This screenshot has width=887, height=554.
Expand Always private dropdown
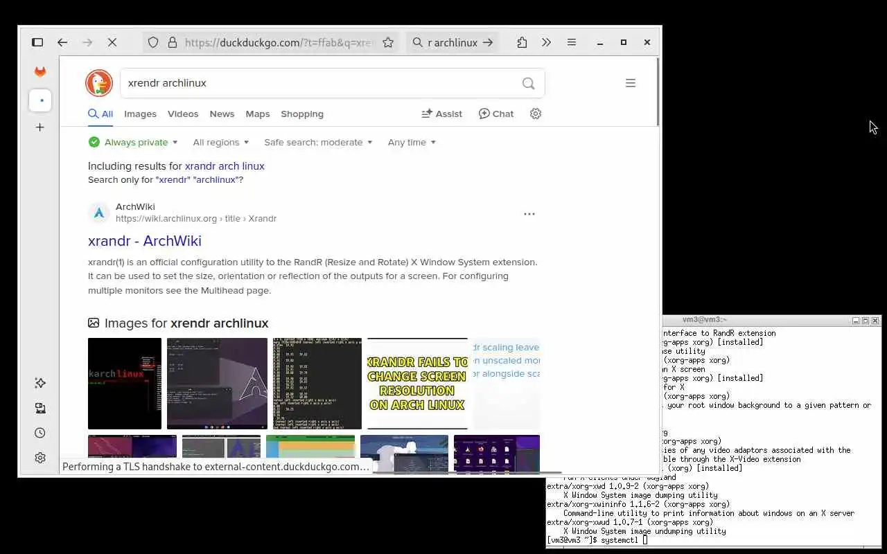pos(133,142)
